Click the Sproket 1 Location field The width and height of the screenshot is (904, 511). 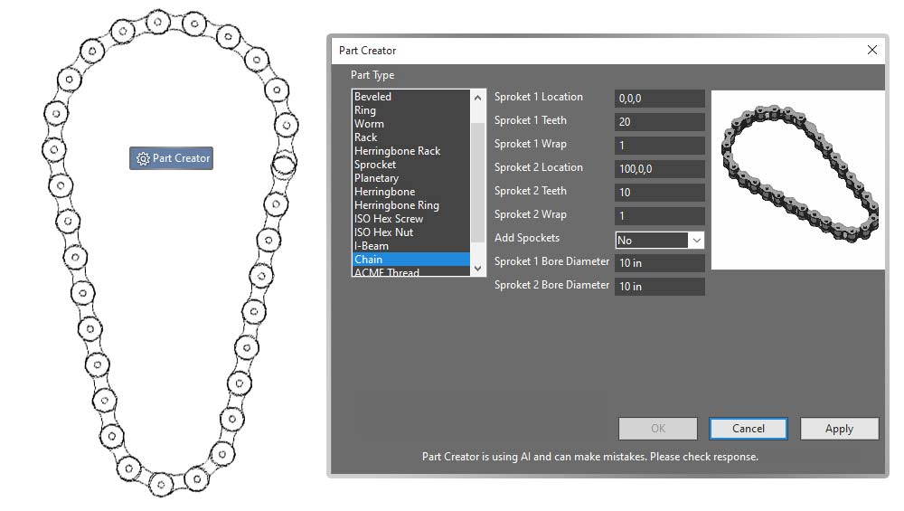point(660,99)
